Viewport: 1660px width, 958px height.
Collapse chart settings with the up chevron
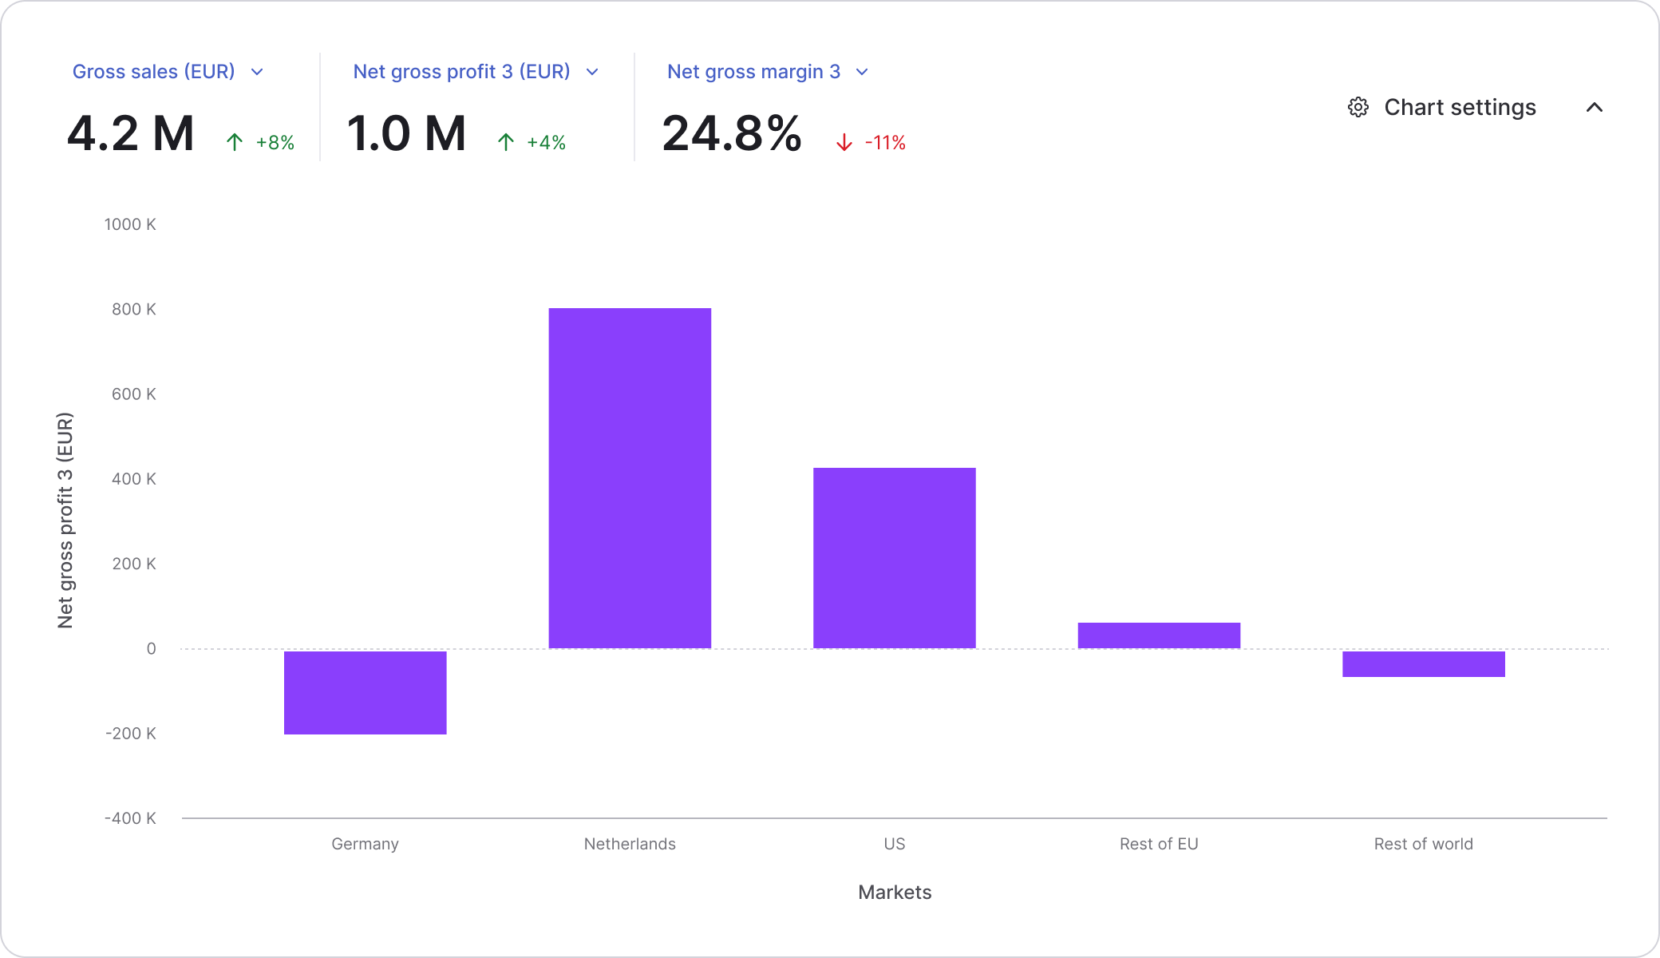(1594, 107)
